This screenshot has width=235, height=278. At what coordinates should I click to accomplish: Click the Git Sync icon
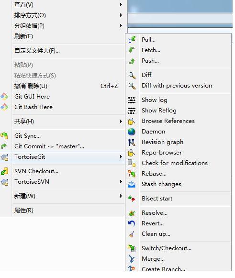coord(4,136)
